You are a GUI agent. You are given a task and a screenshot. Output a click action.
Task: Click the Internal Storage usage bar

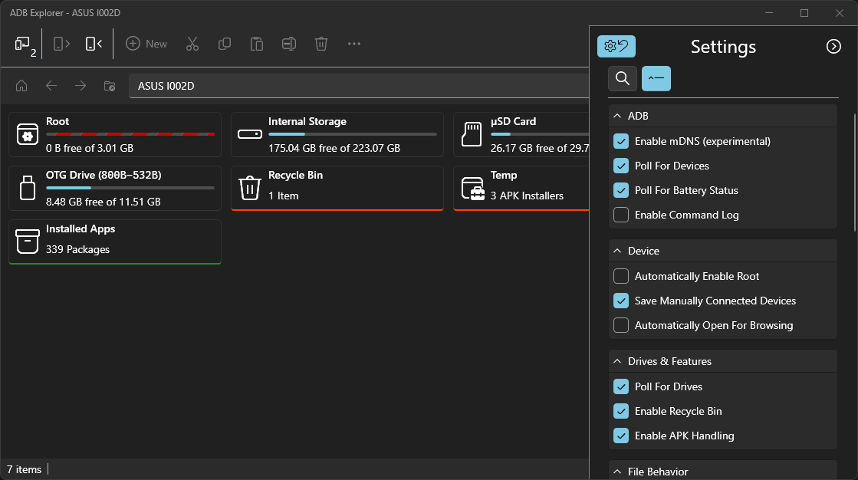353,134
